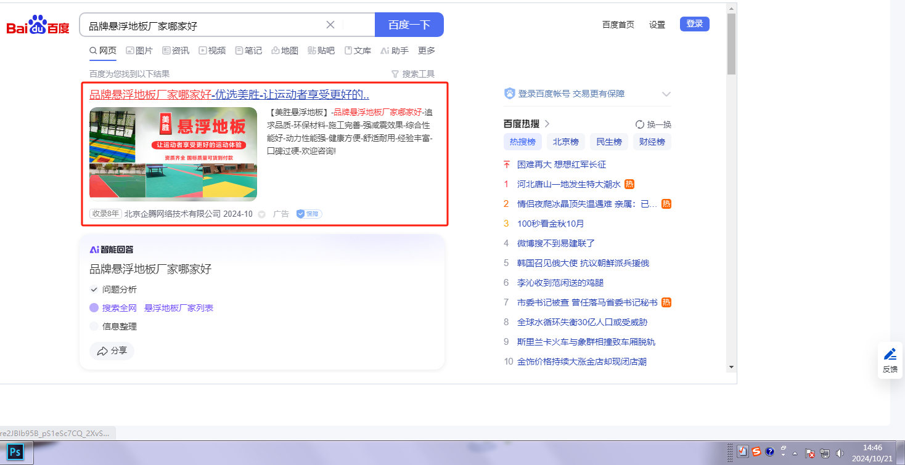This screenshot has width=905, height=465.
Task: Click the 登录 login button
Action: click(695, 24)
